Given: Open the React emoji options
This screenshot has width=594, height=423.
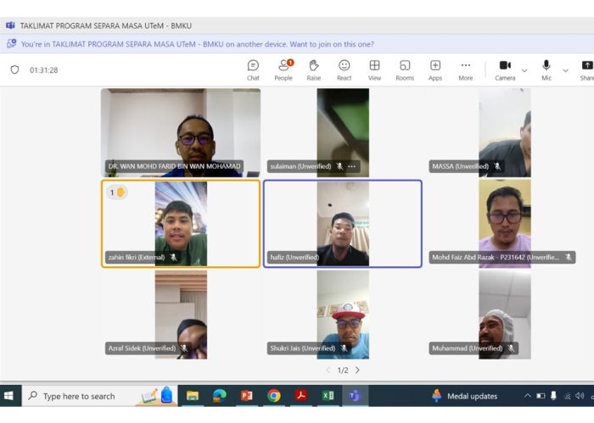Looking at the screenshot, I should (x=344, y=70).
